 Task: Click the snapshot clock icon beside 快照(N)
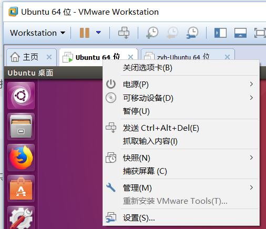[111, 158]
